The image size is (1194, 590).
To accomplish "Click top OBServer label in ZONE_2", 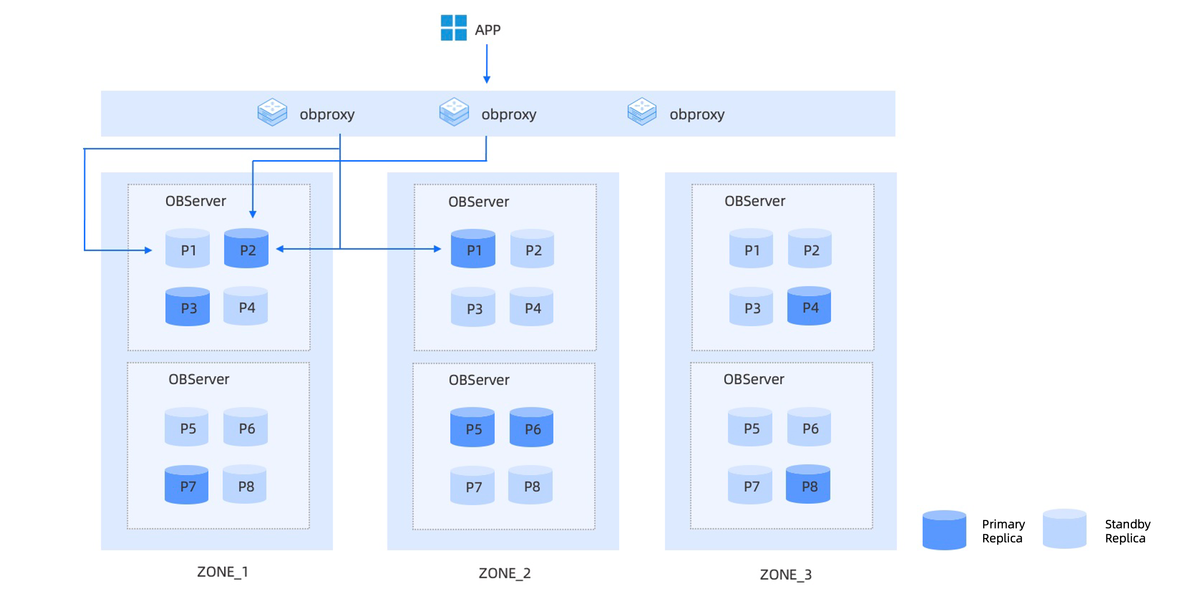I will [478, 201].
